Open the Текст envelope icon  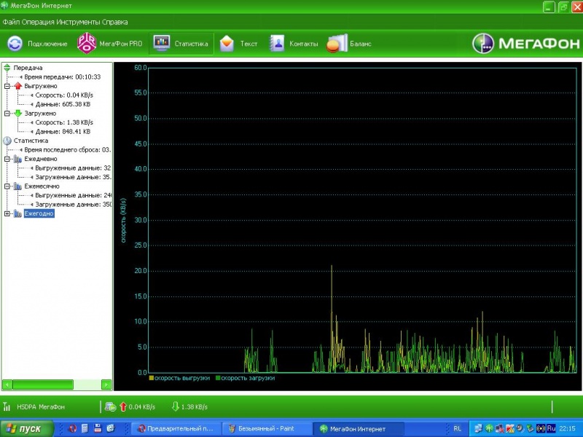[x=227, y=44]
